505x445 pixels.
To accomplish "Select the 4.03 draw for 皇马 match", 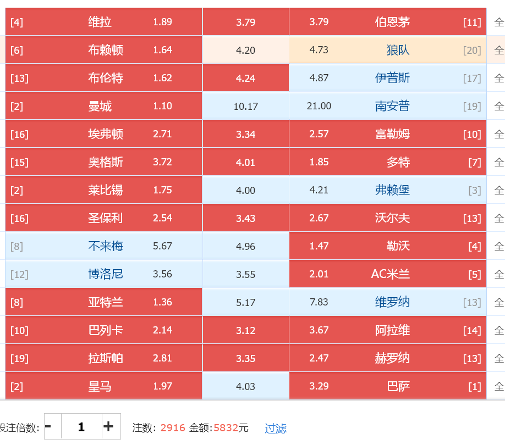I will [x=246, y=386].
